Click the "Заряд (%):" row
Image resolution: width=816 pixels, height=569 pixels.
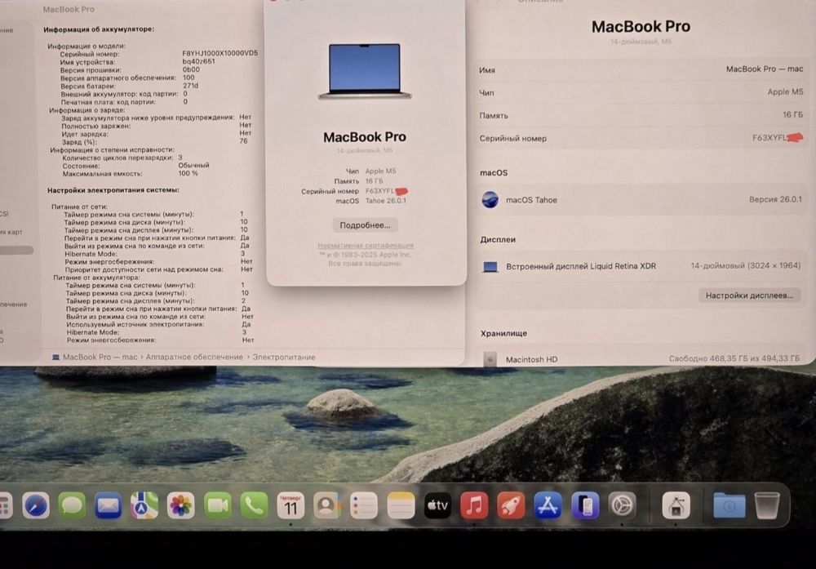154,141
